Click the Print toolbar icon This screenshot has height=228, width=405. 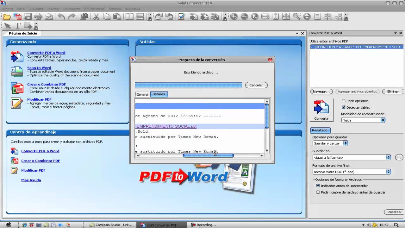(38, 17)
